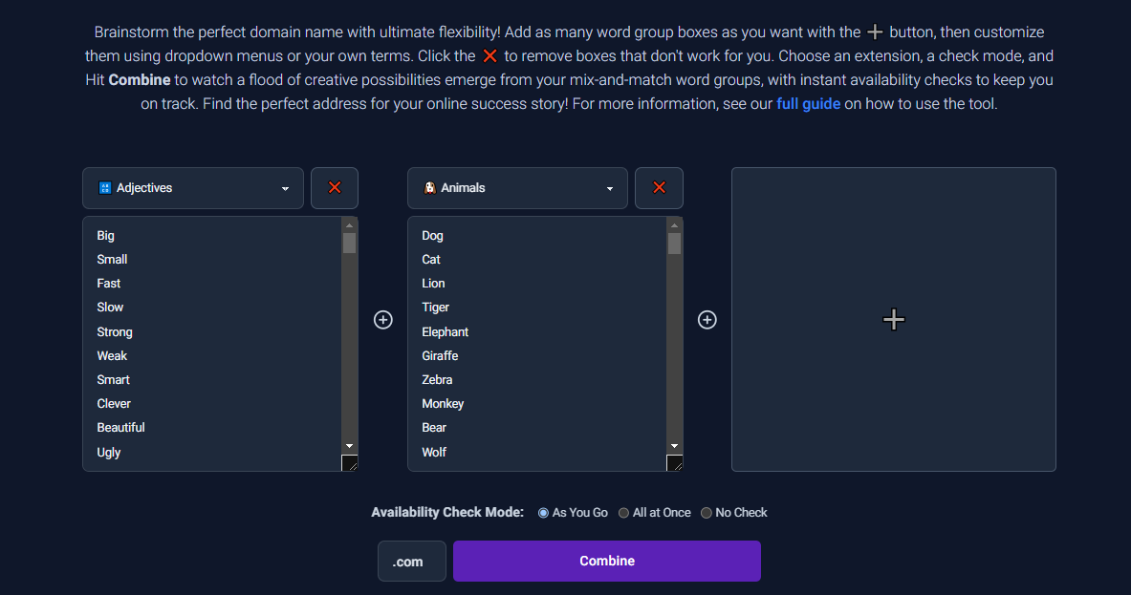The width and height of the screenshot is (1131, 595).
Task: Open the Animals dropdown menu
Action: [x=517, y=188]
